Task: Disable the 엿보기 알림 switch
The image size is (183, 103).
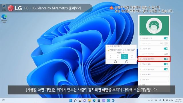Action: (166, 64)
